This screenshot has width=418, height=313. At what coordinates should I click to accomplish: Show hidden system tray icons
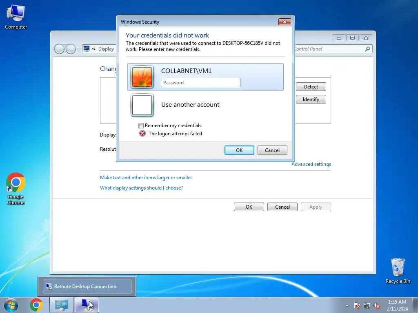347,305
